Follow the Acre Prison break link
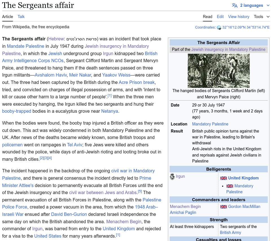Image resolution: width=274 pixels, height=241 pixels. point(137,82)
